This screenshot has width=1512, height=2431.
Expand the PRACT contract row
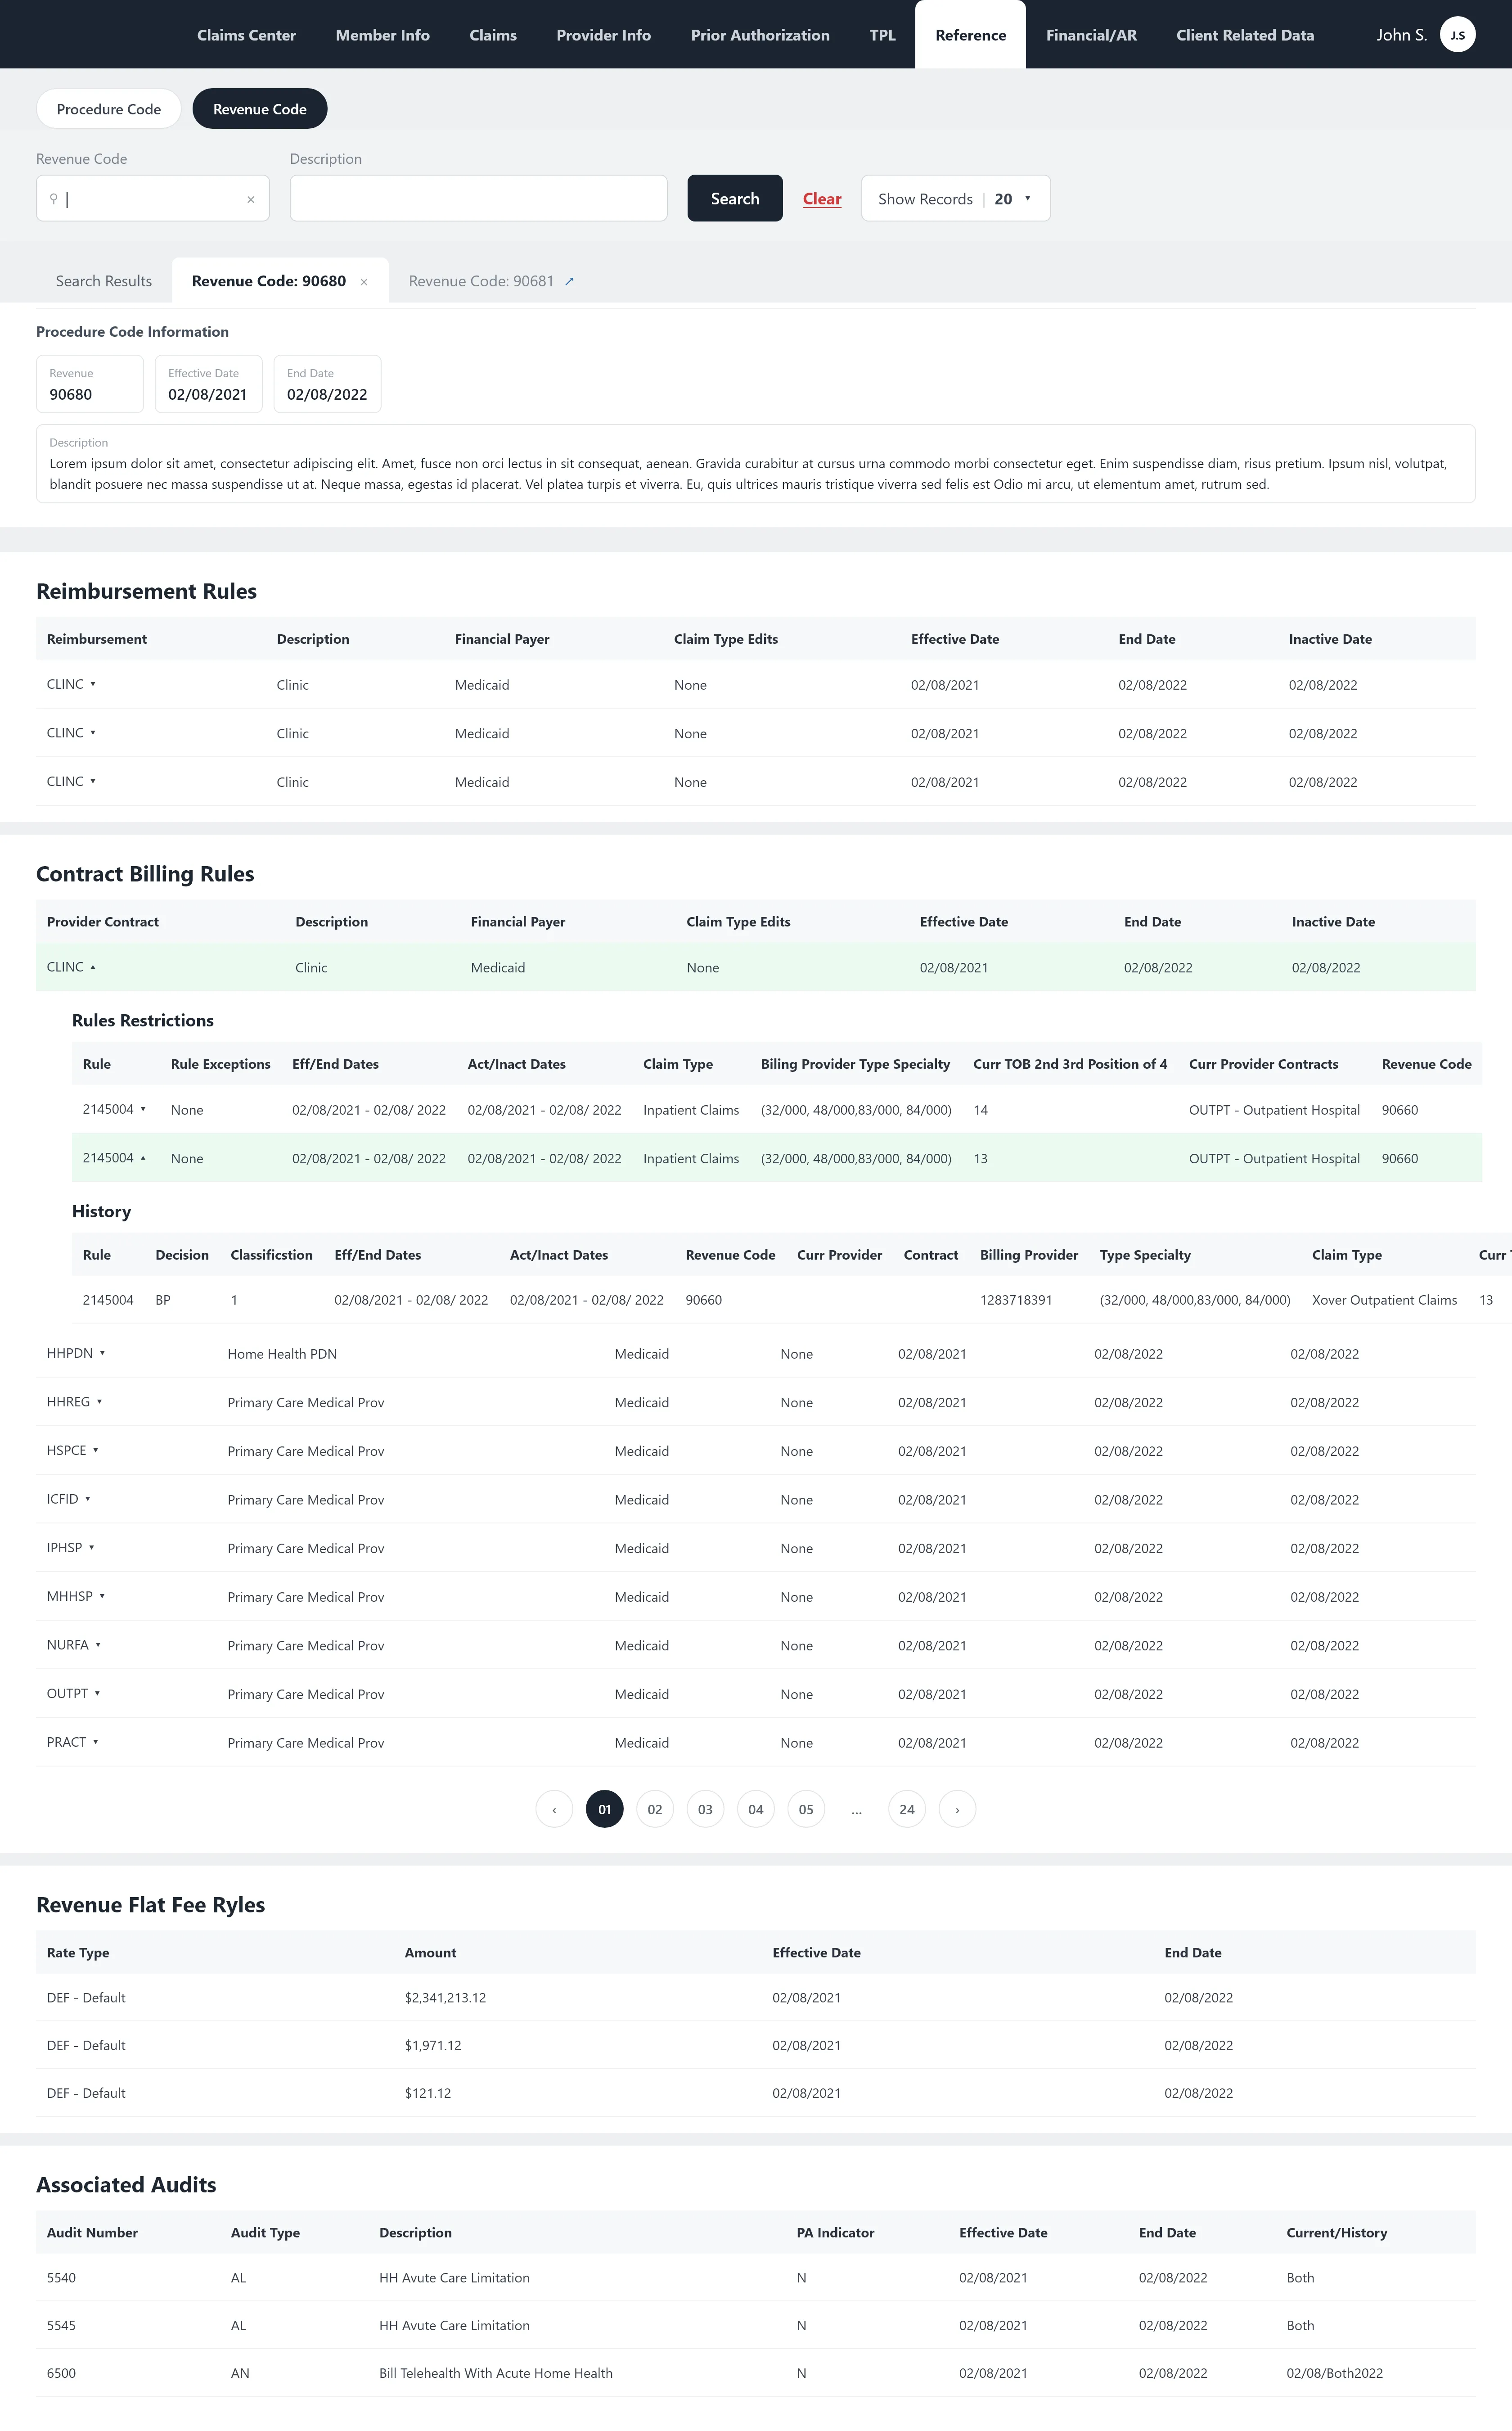pyautogui.click(x=95, y=1742)
